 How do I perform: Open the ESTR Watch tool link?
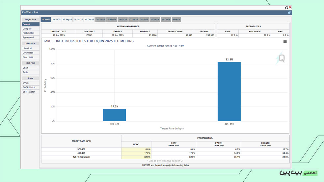coord(31,92)
